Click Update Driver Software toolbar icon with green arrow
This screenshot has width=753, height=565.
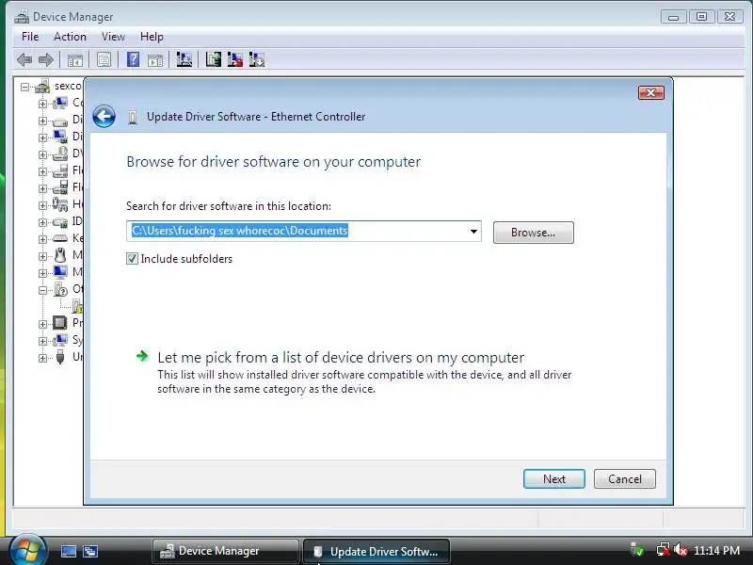[214, 59]
